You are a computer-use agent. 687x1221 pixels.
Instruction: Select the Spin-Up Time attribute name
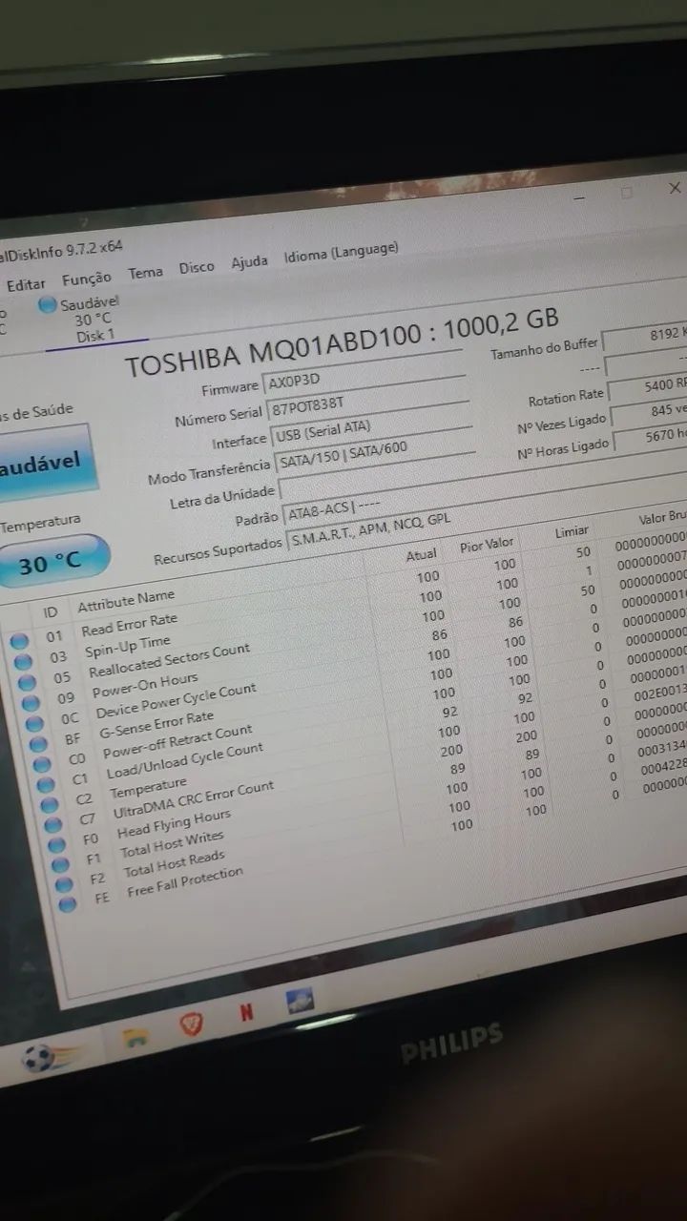coord(128,648)
